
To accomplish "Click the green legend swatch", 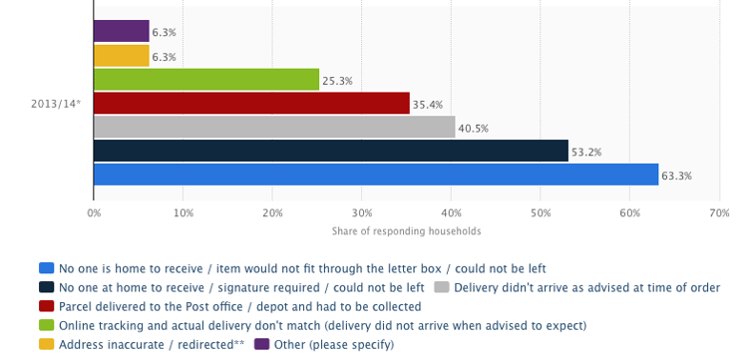I will (47, 325).
